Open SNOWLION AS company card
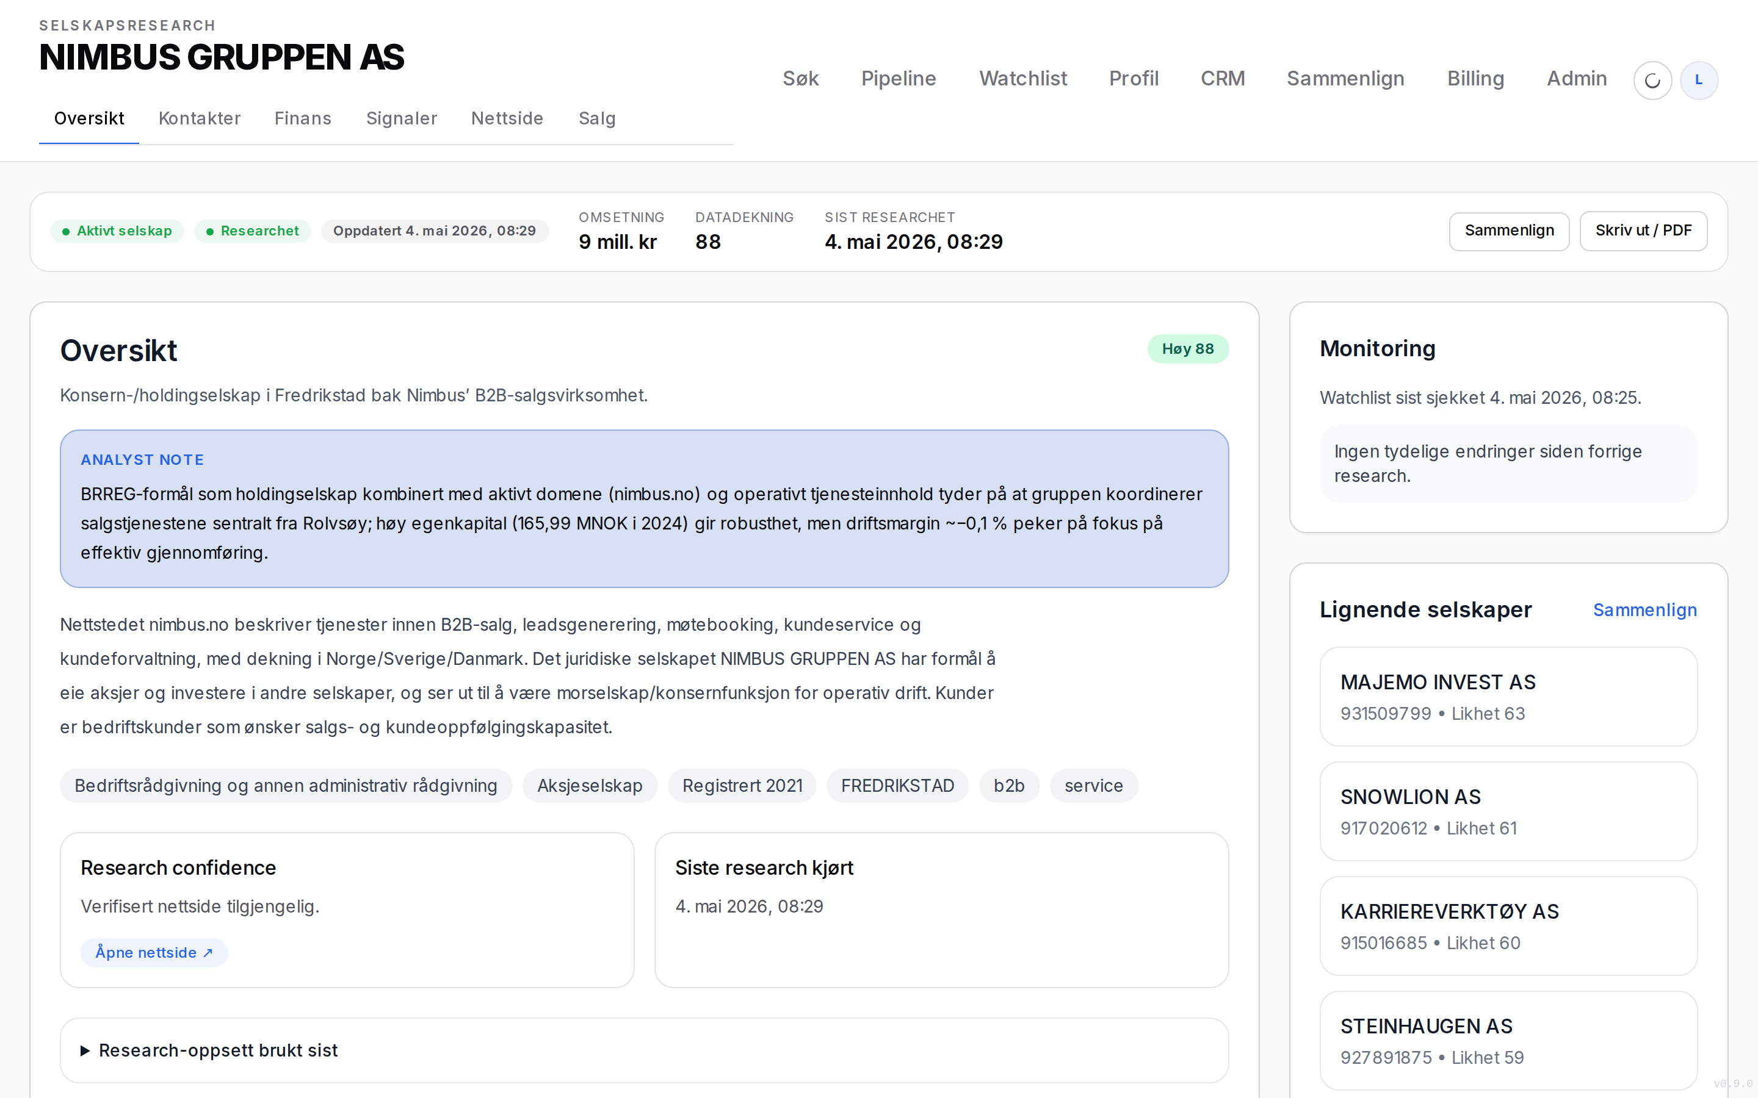 coord(1508,811)
